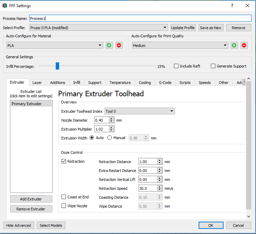Open the Select Profile dropdown
Image resolution: width=256 pixels, height=234 pixels.
(x=99, y=28)
